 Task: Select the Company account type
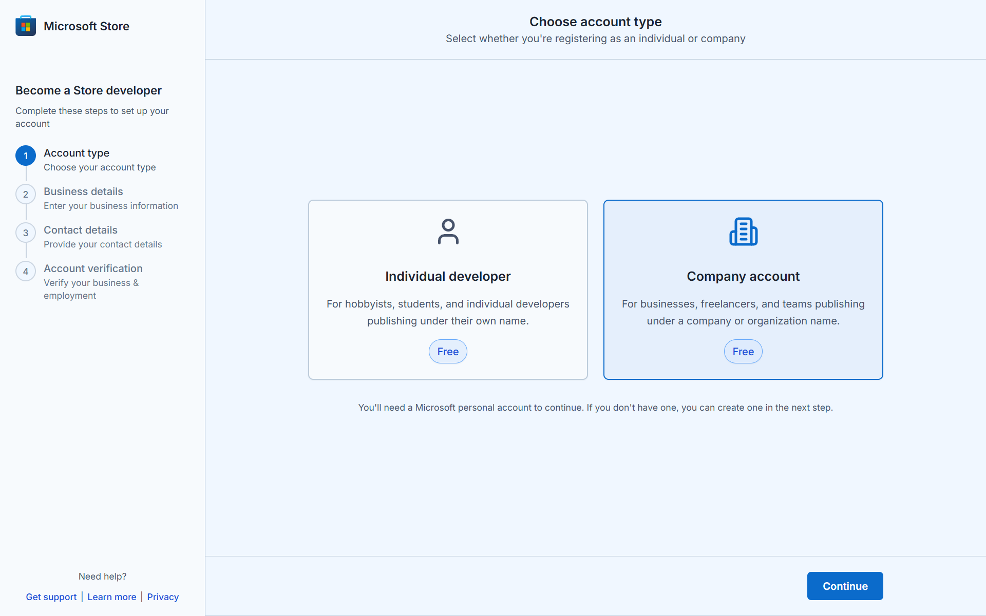[743, 289]
